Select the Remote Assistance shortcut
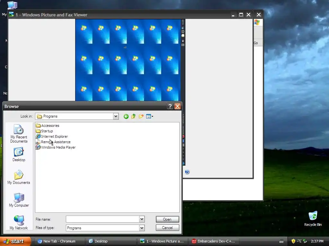The image size is (329, 246). coord(53,142)
